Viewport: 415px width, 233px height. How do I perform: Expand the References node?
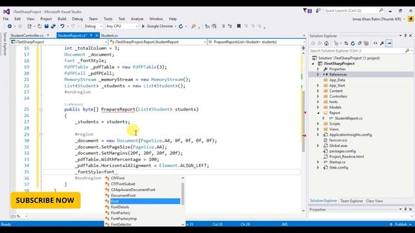tap(318, 74)
